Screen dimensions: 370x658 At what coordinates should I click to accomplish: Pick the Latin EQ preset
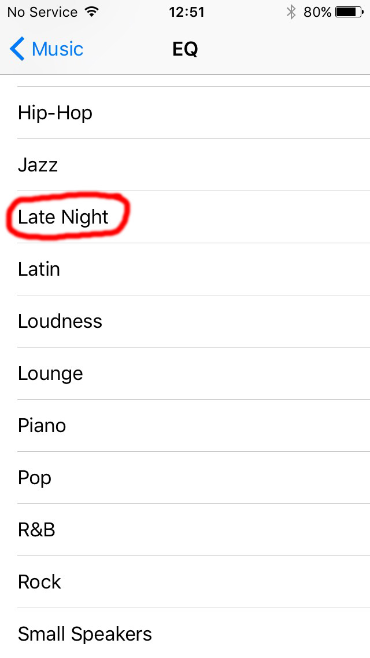pos(185,269)
